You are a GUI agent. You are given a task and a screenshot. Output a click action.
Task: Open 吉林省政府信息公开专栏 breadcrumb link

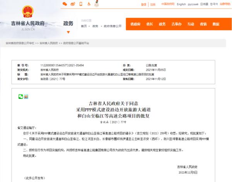tap(20, 43)
